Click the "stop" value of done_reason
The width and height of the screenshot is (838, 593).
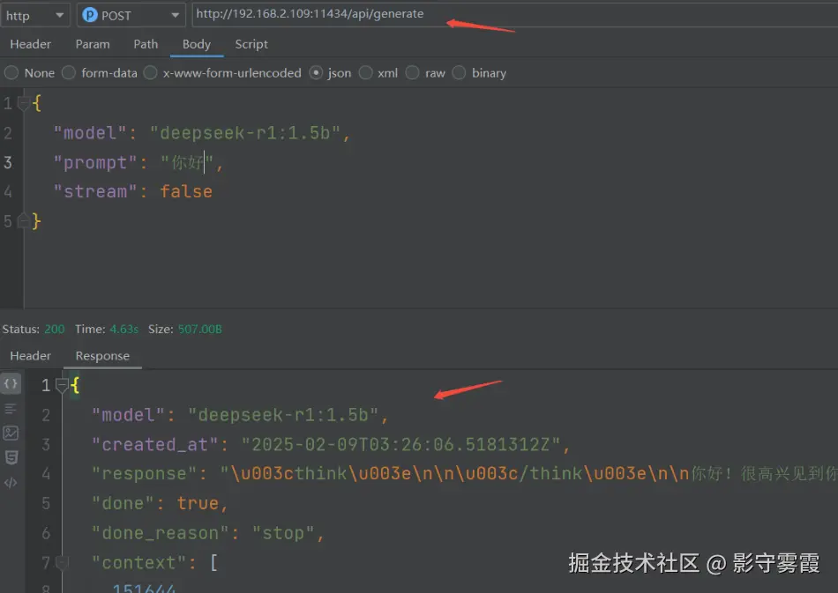click(283, 533)
